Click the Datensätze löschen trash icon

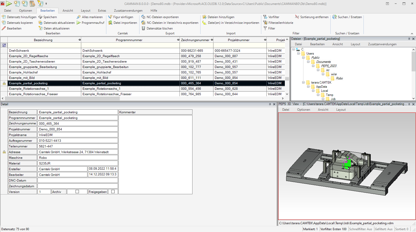coord(143,28)
